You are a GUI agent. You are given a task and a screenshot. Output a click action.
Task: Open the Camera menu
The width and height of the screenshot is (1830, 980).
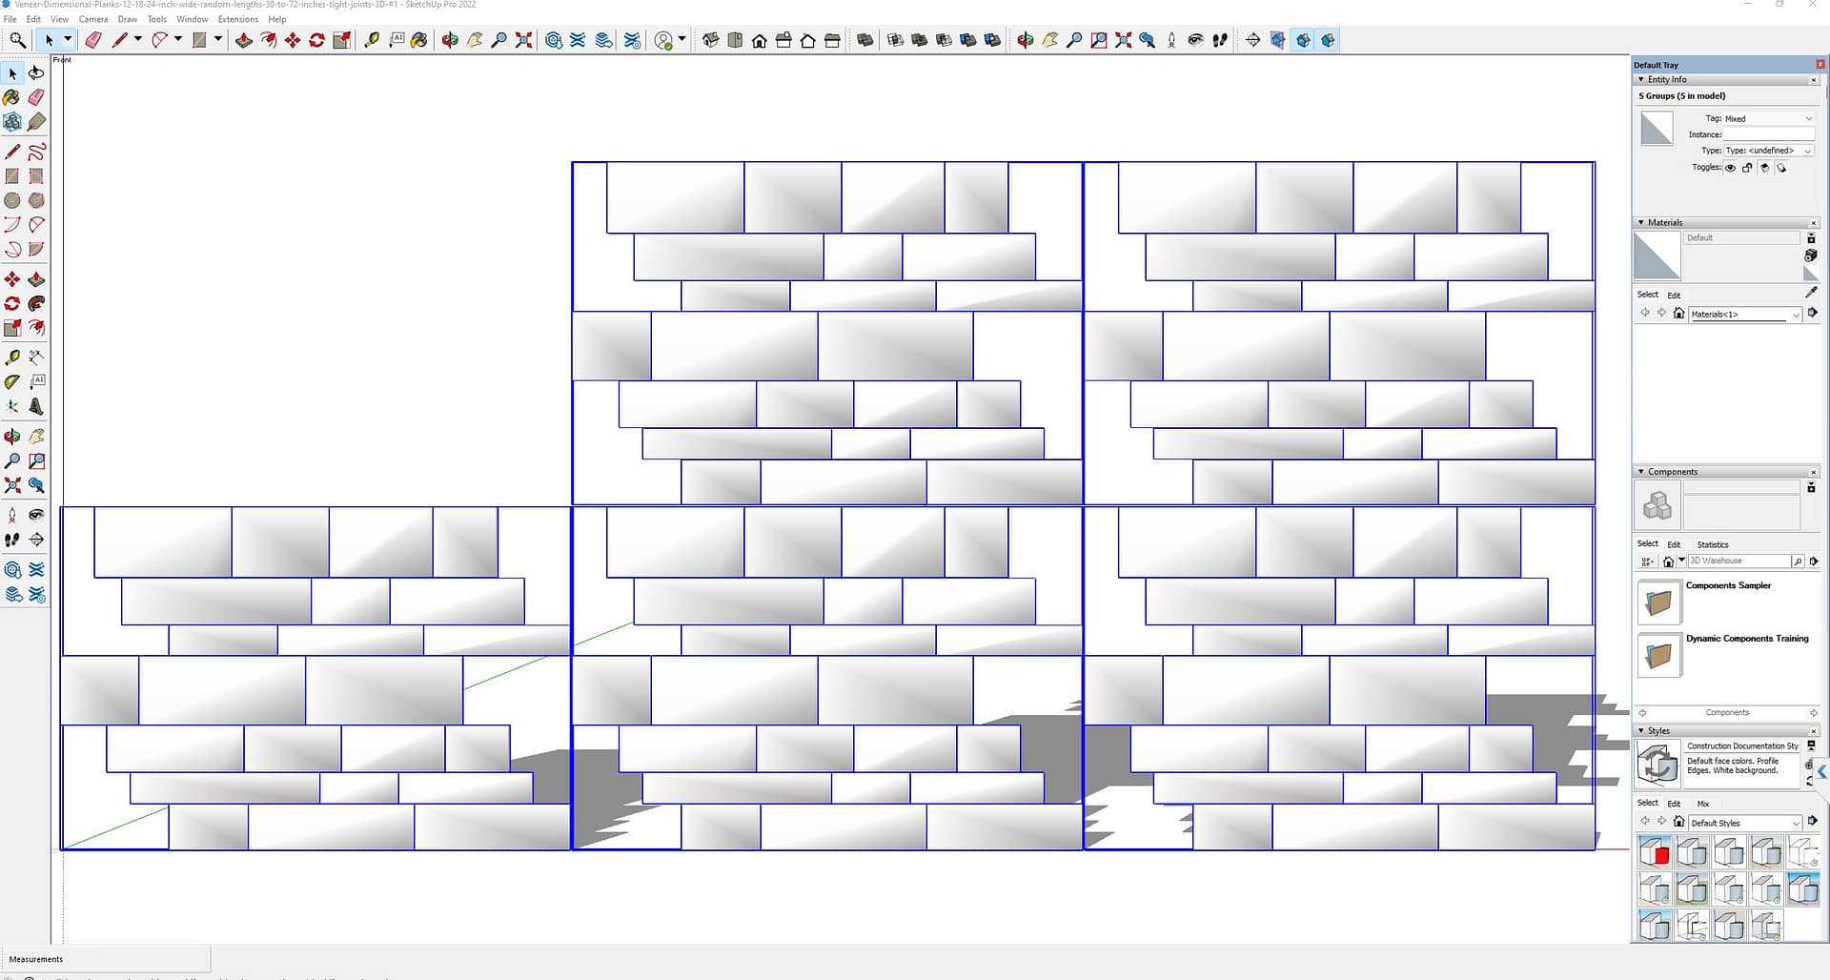(93, 19)
